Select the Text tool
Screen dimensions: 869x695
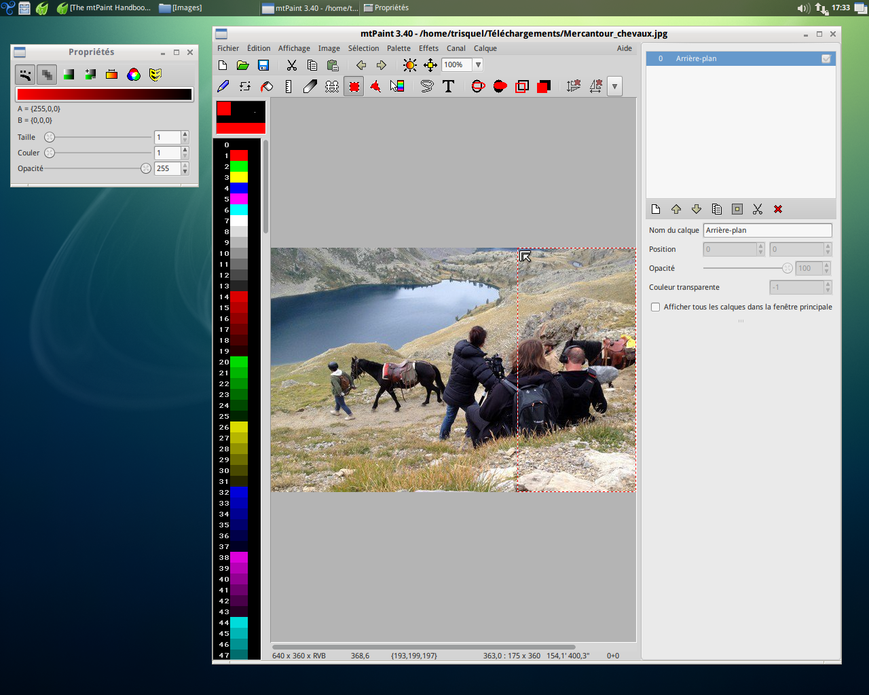tap(449, 86)
